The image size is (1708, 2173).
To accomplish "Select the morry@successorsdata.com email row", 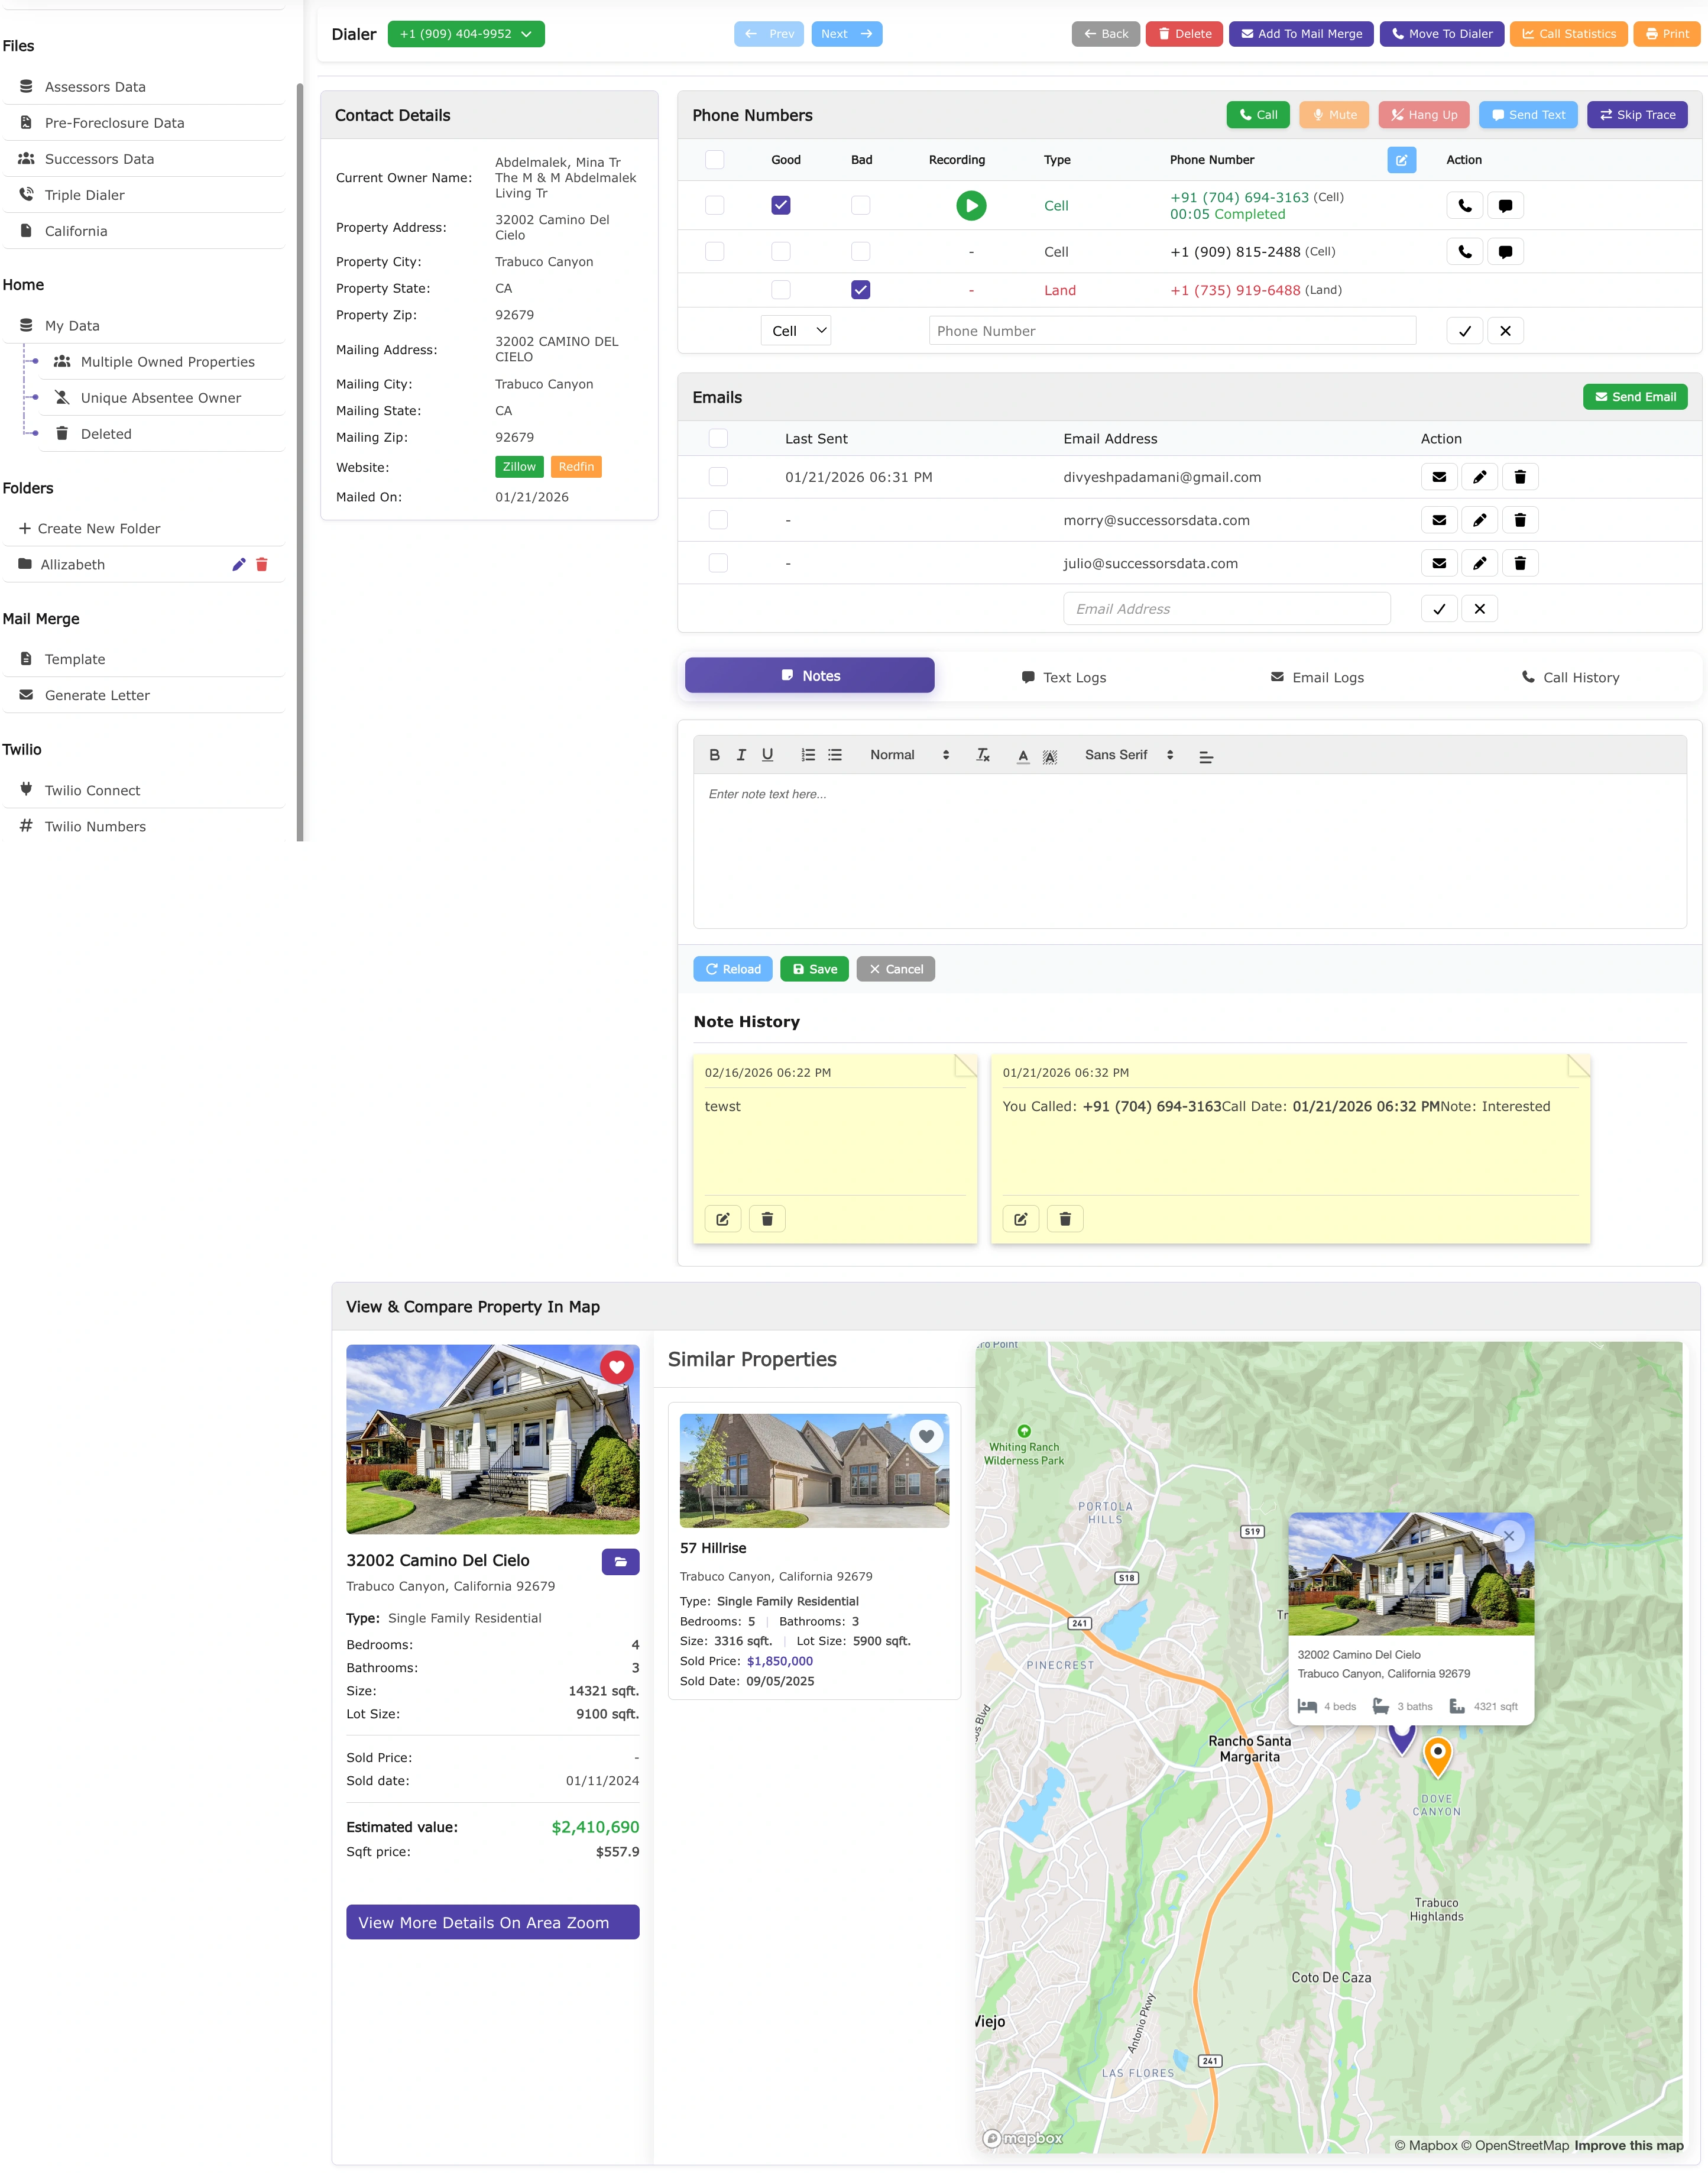I will tap(718, 520).
